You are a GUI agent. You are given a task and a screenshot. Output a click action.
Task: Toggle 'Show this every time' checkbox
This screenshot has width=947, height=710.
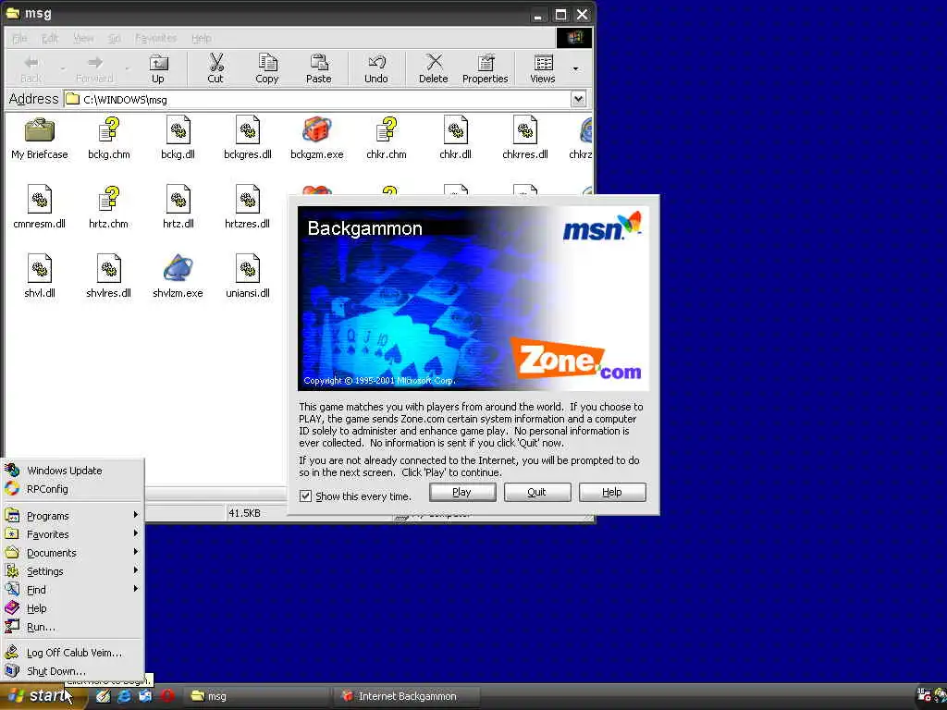pos(305,496)
